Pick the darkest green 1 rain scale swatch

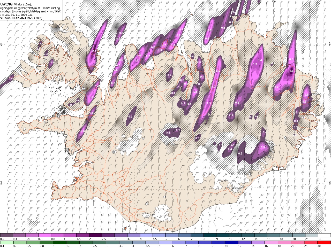tap(59, 243)
